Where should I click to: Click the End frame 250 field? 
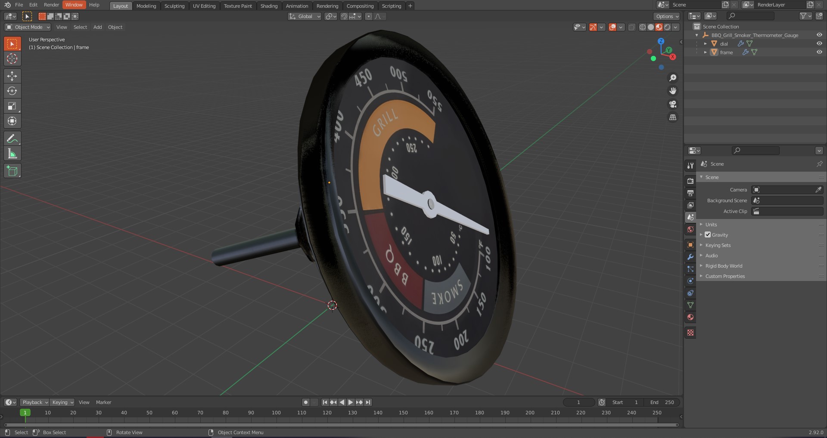(x=662, y=402)
